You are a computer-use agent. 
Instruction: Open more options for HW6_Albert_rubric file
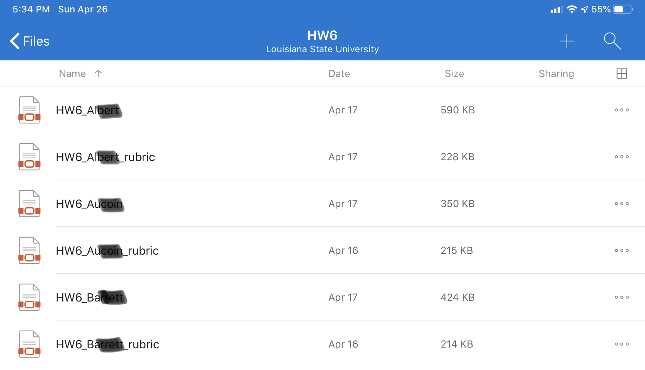(622, 157)
